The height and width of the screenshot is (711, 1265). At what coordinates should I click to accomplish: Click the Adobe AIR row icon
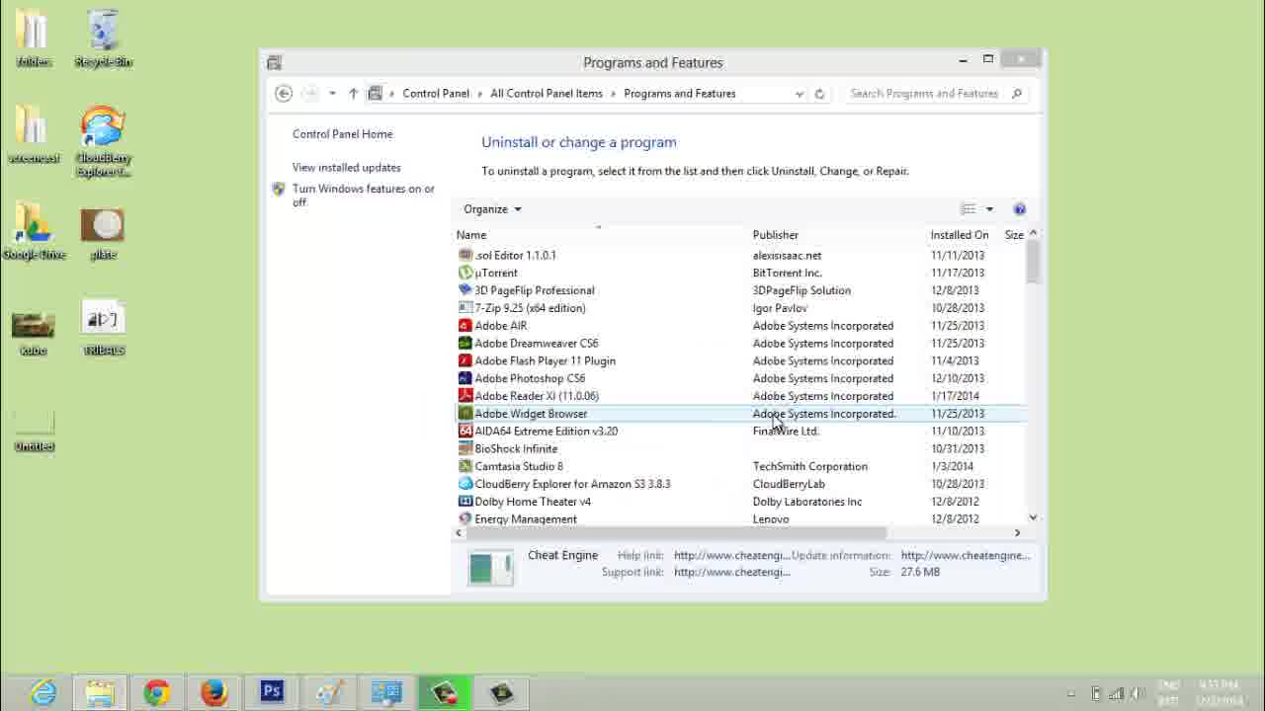tap(465, 326)
